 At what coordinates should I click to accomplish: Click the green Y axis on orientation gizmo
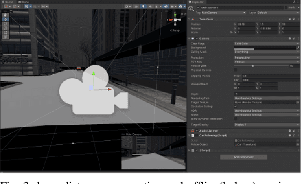point(175,15)
